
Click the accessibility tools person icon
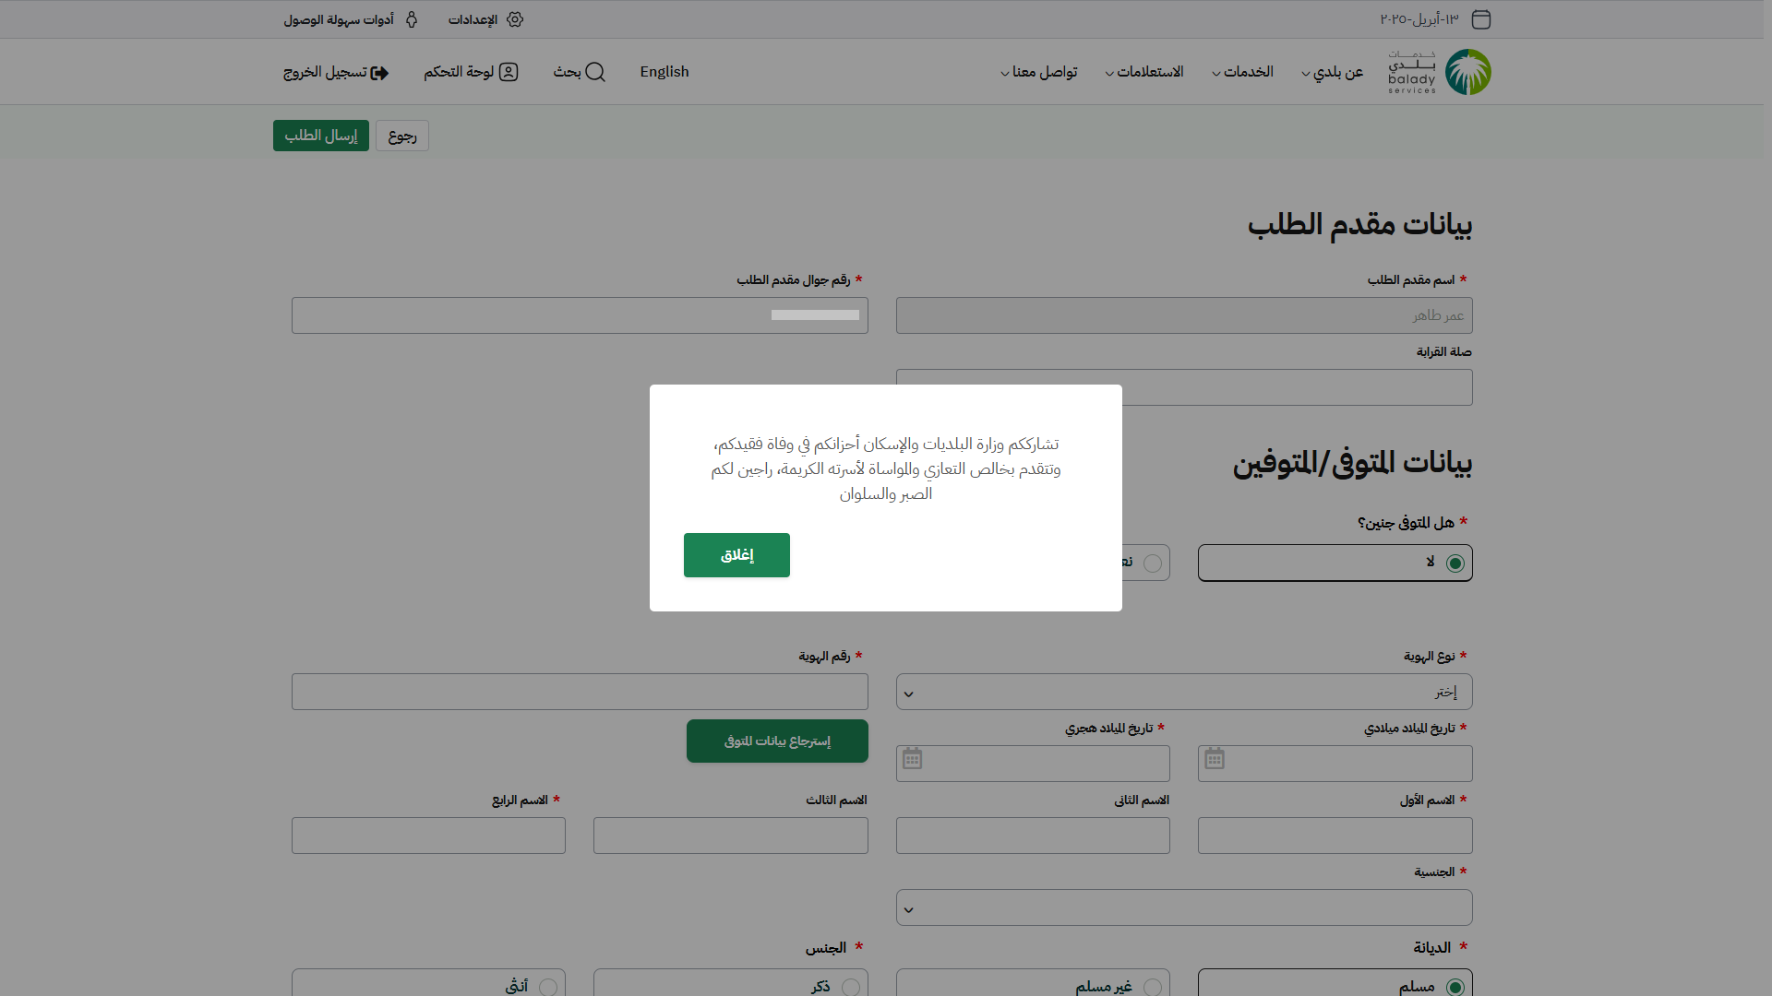coord(412,19)
